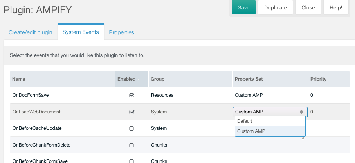Switch to the Create/edit plugin tab
This screenshot has width=355, height=163.
pyautogui.click(x=31, y=32)
